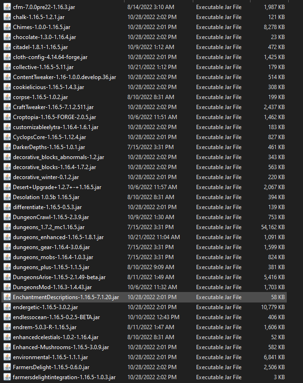Viewport: 303px width, 383px height.
Task: Click the environmental-1.16.5-1.1.1 jar icon
Action: pos(7,357)
